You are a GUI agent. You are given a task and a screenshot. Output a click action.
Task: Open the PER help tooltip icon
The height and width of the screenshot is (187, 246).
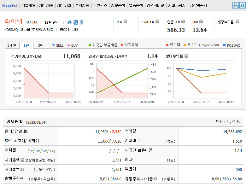[125, 21]
